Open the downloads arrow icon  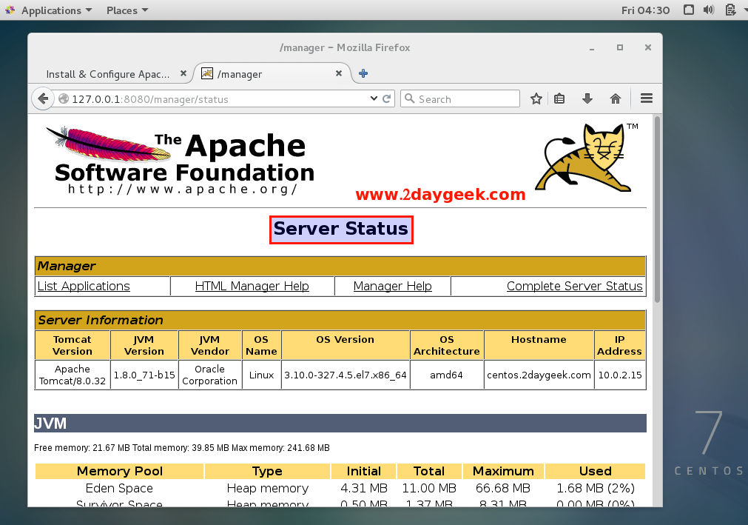(x=587, y=98)
